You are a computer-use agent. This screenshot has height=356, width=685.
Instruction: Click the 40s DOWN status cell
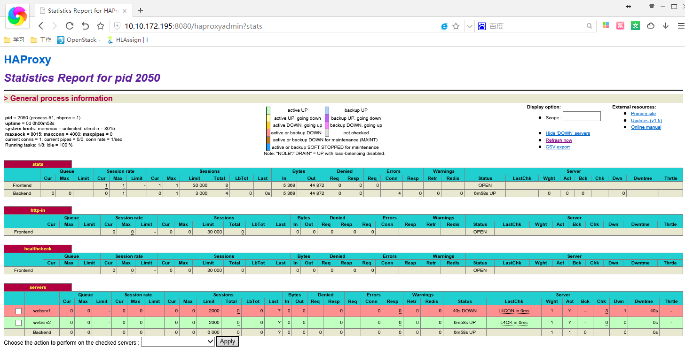click(465, 311)
